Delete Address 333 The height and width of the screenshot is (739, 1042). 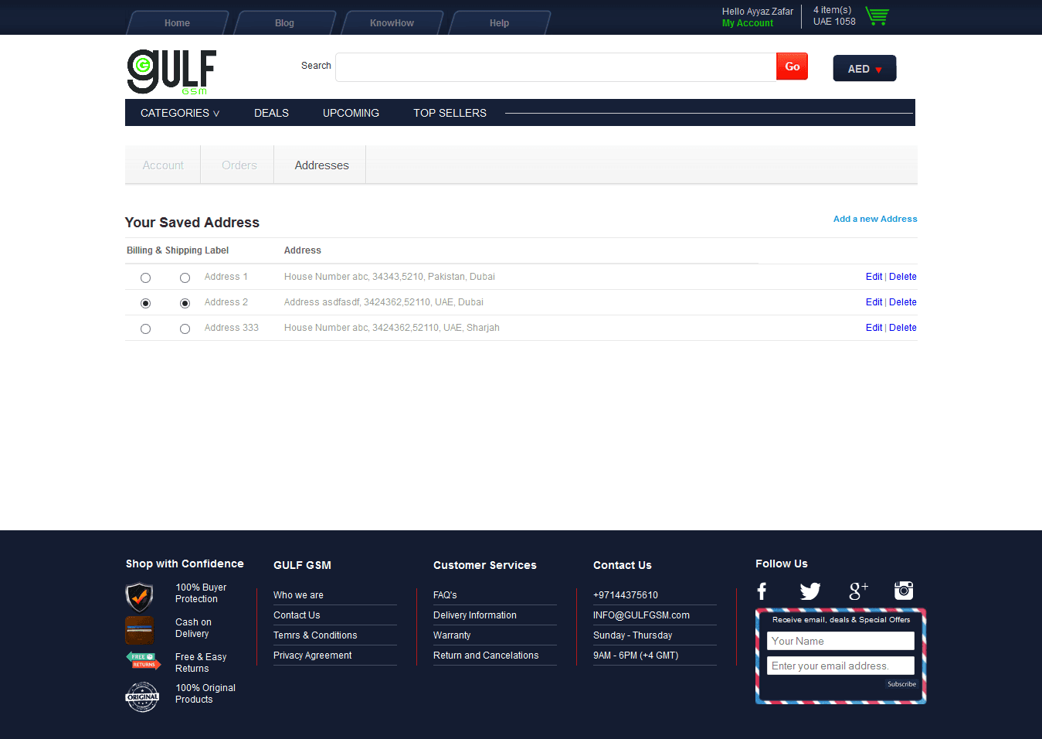[902, 328]
